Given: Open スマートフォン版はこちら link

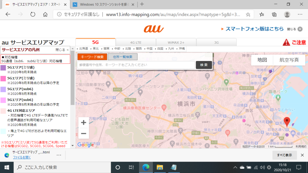Looking at the screenshot, I should click(254, 29).
